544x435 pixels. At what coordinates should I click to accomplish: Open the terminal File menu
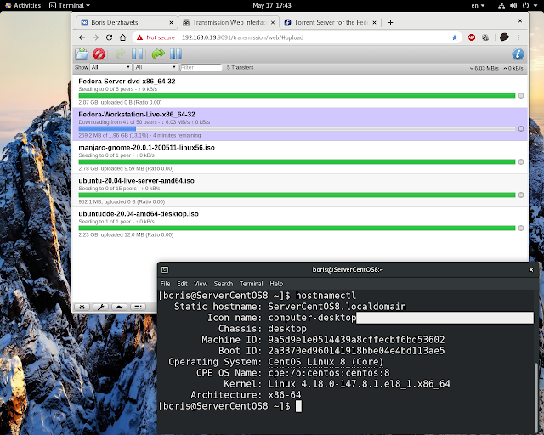pos(165,284)
